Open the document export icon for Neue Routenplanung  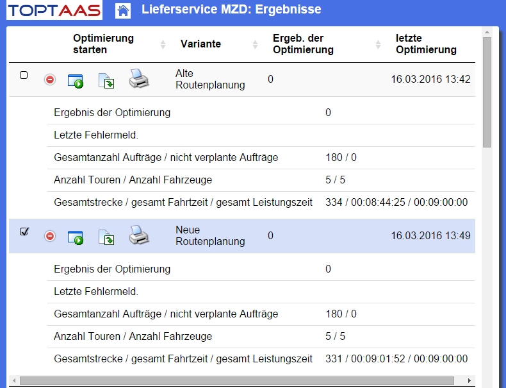(106, 236)
